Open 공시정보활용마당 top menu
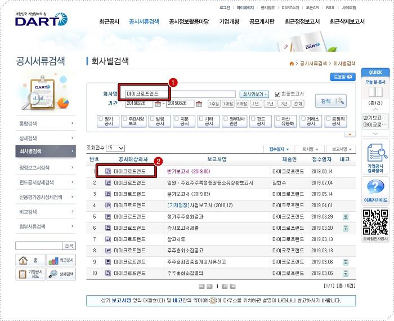The width and height of the screenshot is (394, 321). pyautogui.click(x=189, y=21)
